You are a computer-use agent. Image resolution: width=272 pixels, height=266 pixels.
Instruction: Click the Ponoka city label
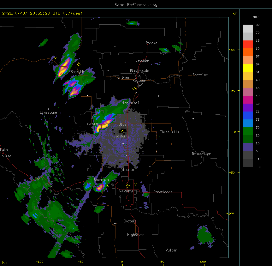pyautogui.click(x=151, y=43)
